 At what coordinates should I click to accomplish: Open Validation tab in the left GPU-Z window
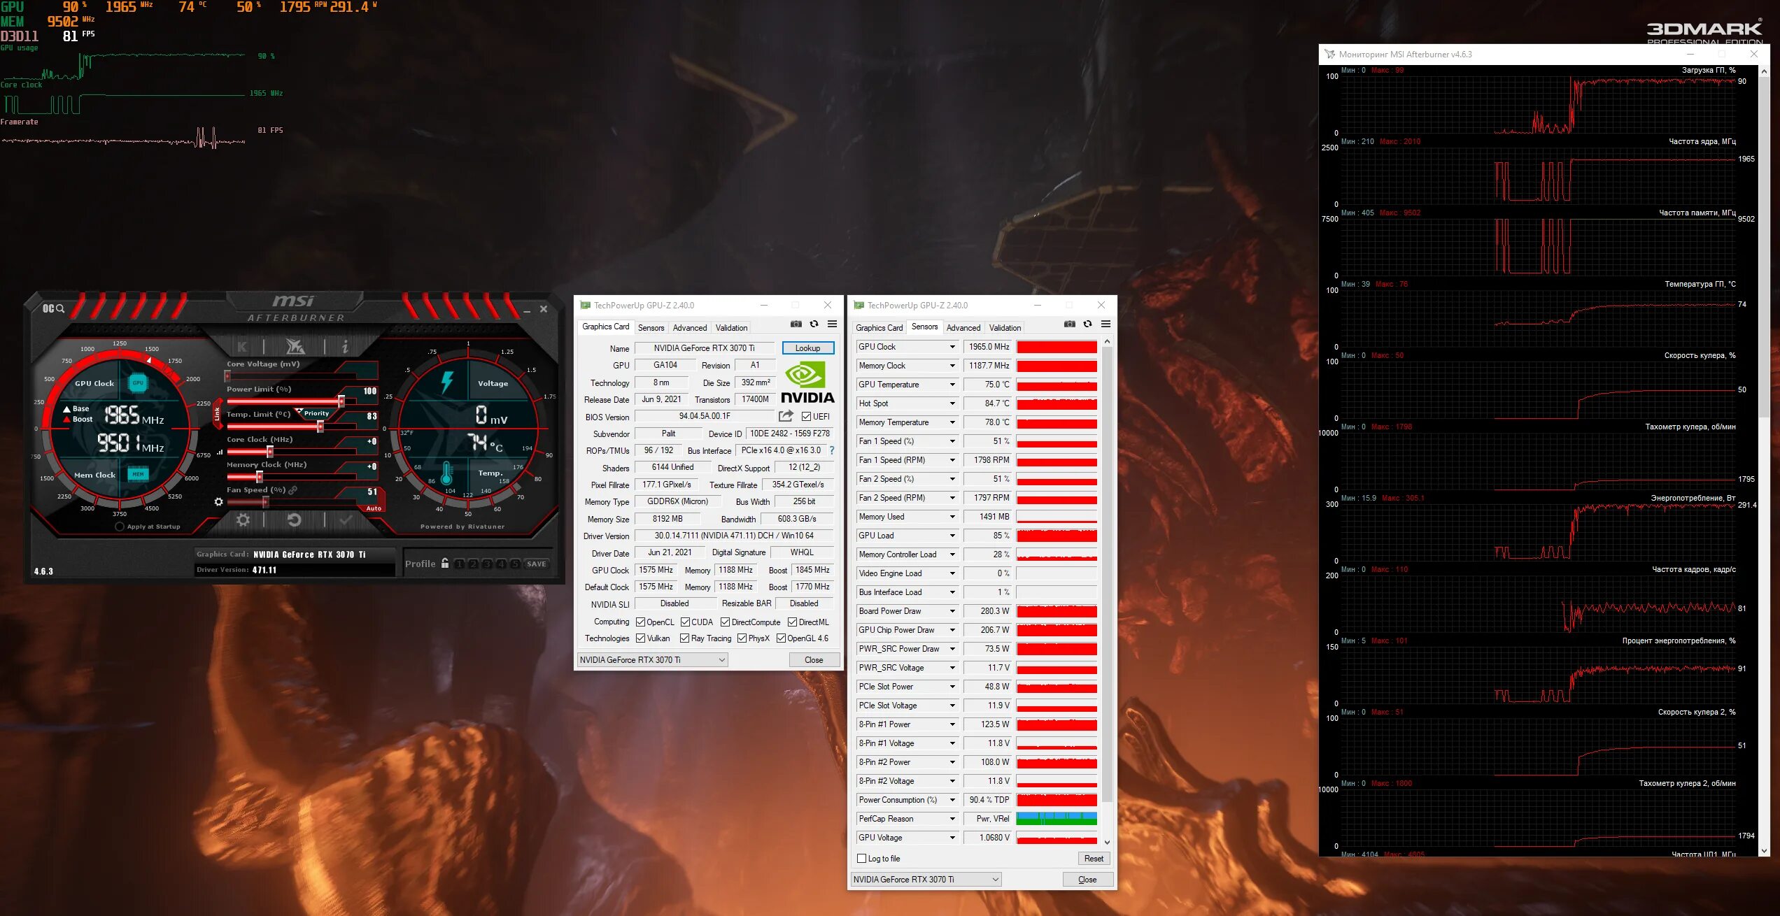pos(731,328)
